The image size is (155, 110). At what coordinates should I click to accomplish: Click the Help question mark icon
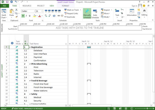(12, 2)
